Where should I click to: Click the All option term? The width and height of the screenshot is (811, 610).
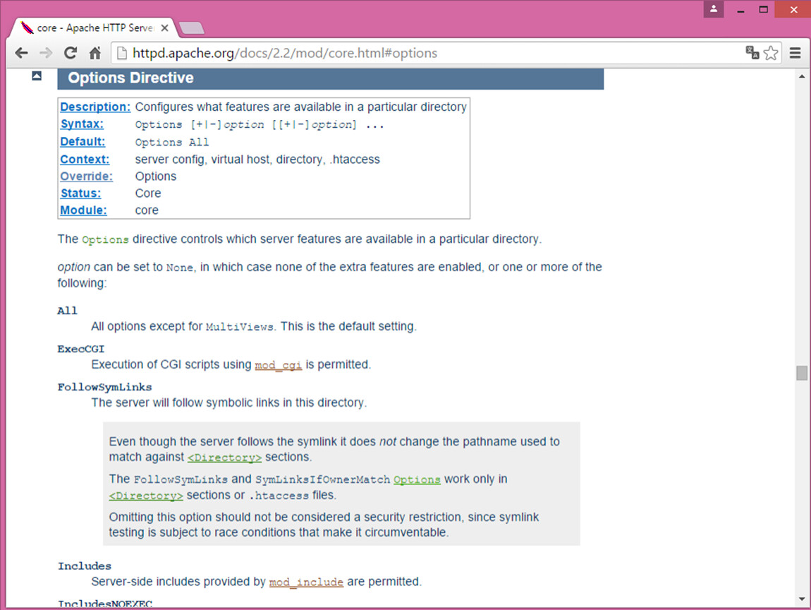point(67,311)
